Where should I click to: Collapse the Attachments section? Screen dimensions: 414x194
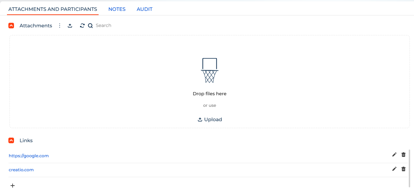(x=11, y=26)
